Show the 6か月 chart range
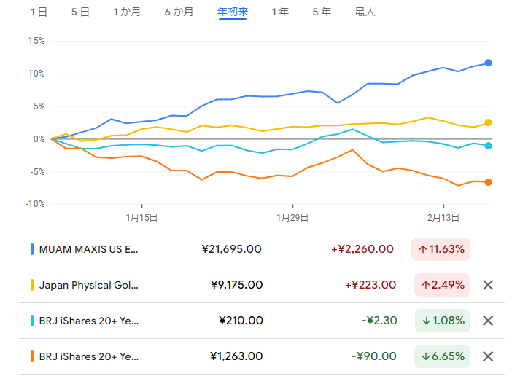This screenshot has height=376, width=520. [179, 12]
